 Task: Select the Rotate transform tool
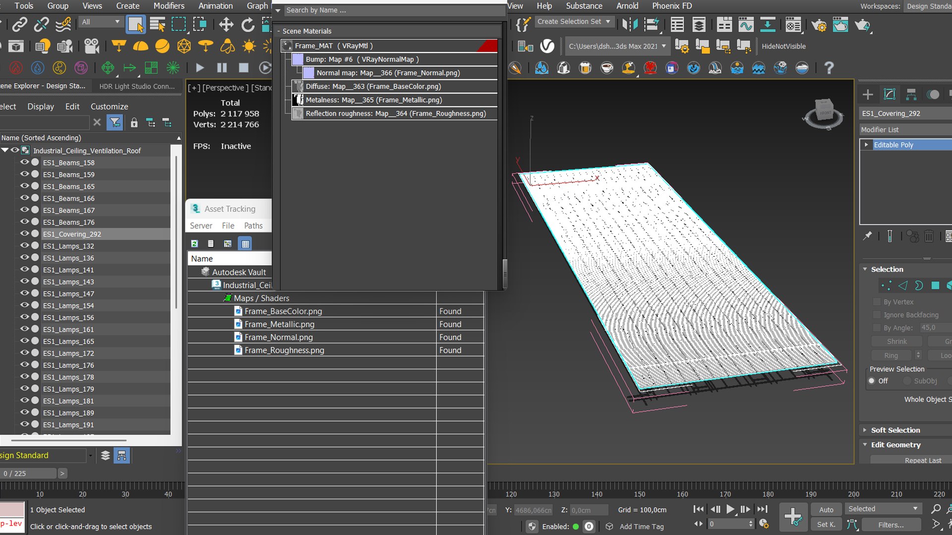[x=247, y=24]
